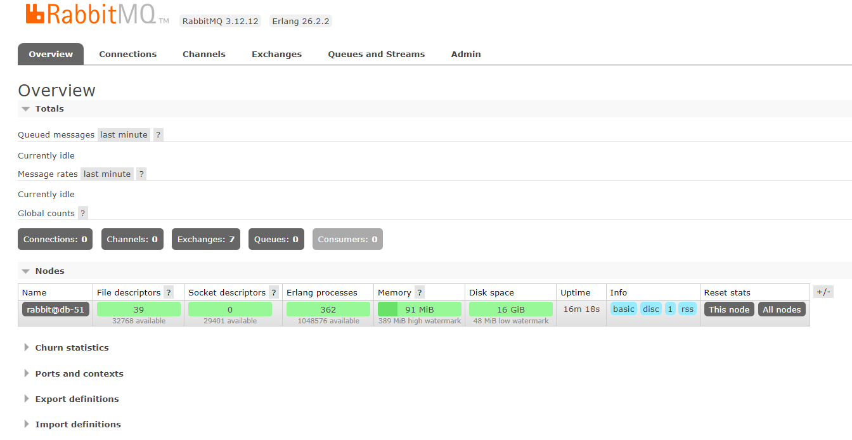Go to the Channels tab
Viewport: 852px width, 440px height.
[x=204, y=54]
